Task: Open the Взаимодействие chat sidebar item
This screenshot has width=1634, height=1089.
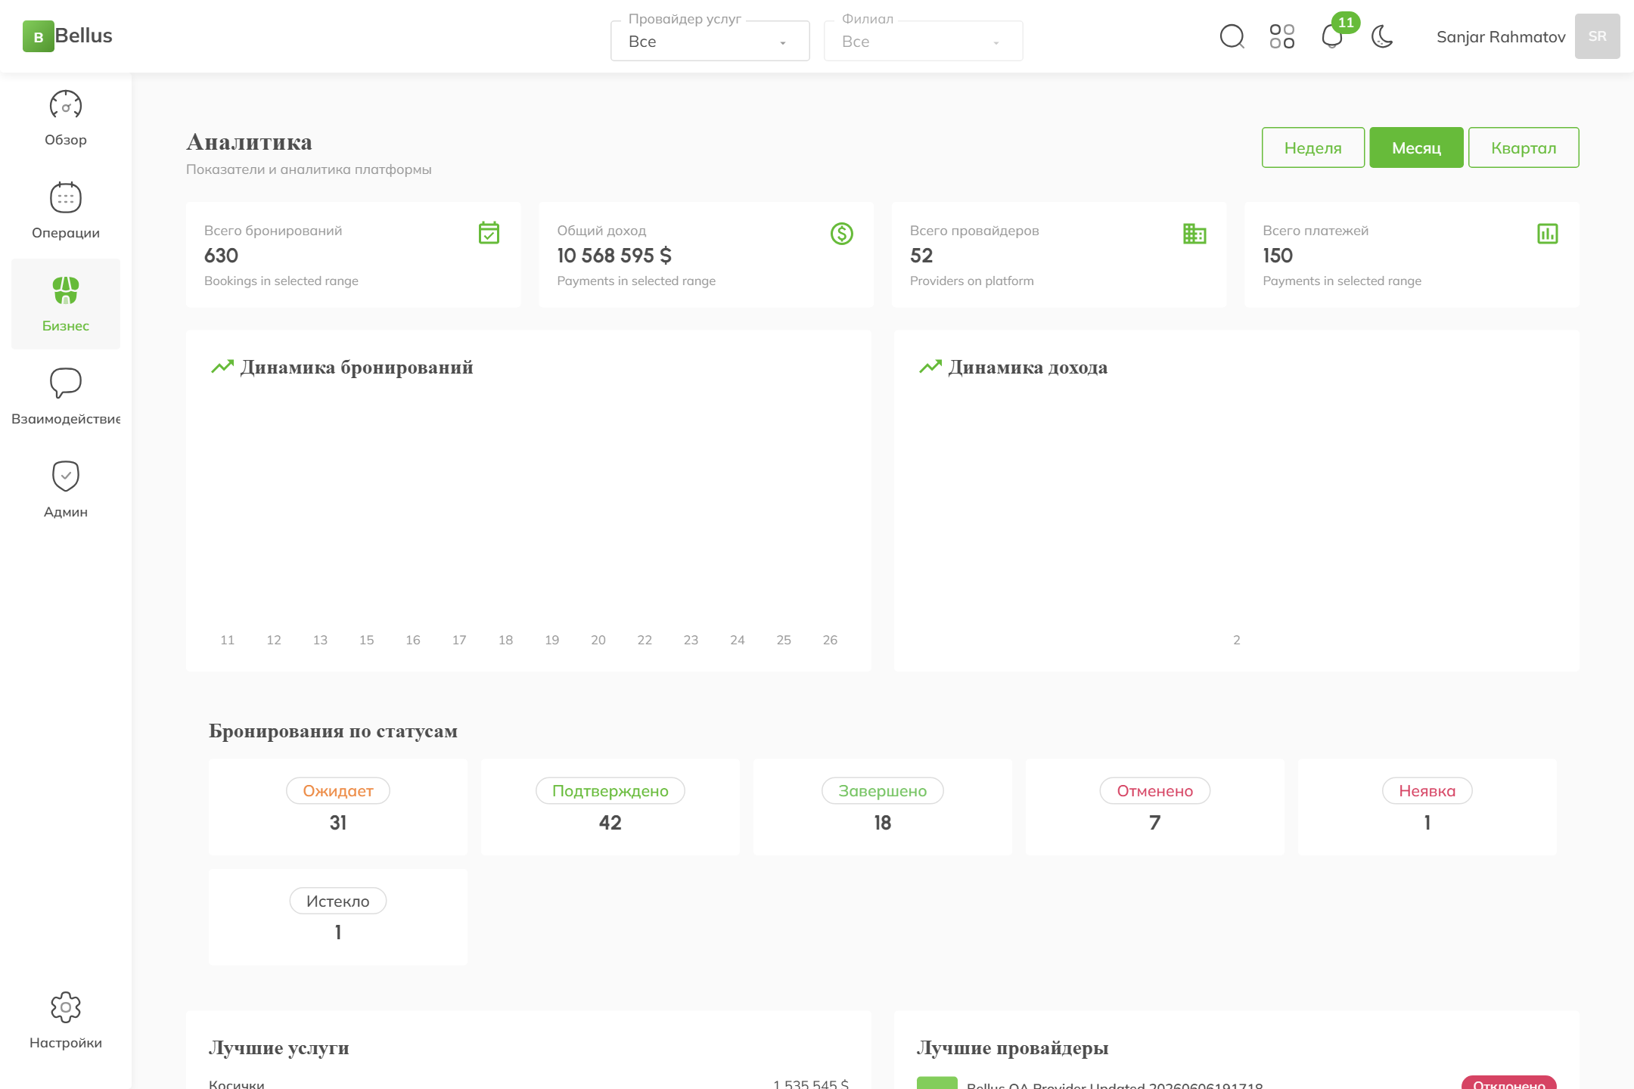Action: tap(66, 397)
